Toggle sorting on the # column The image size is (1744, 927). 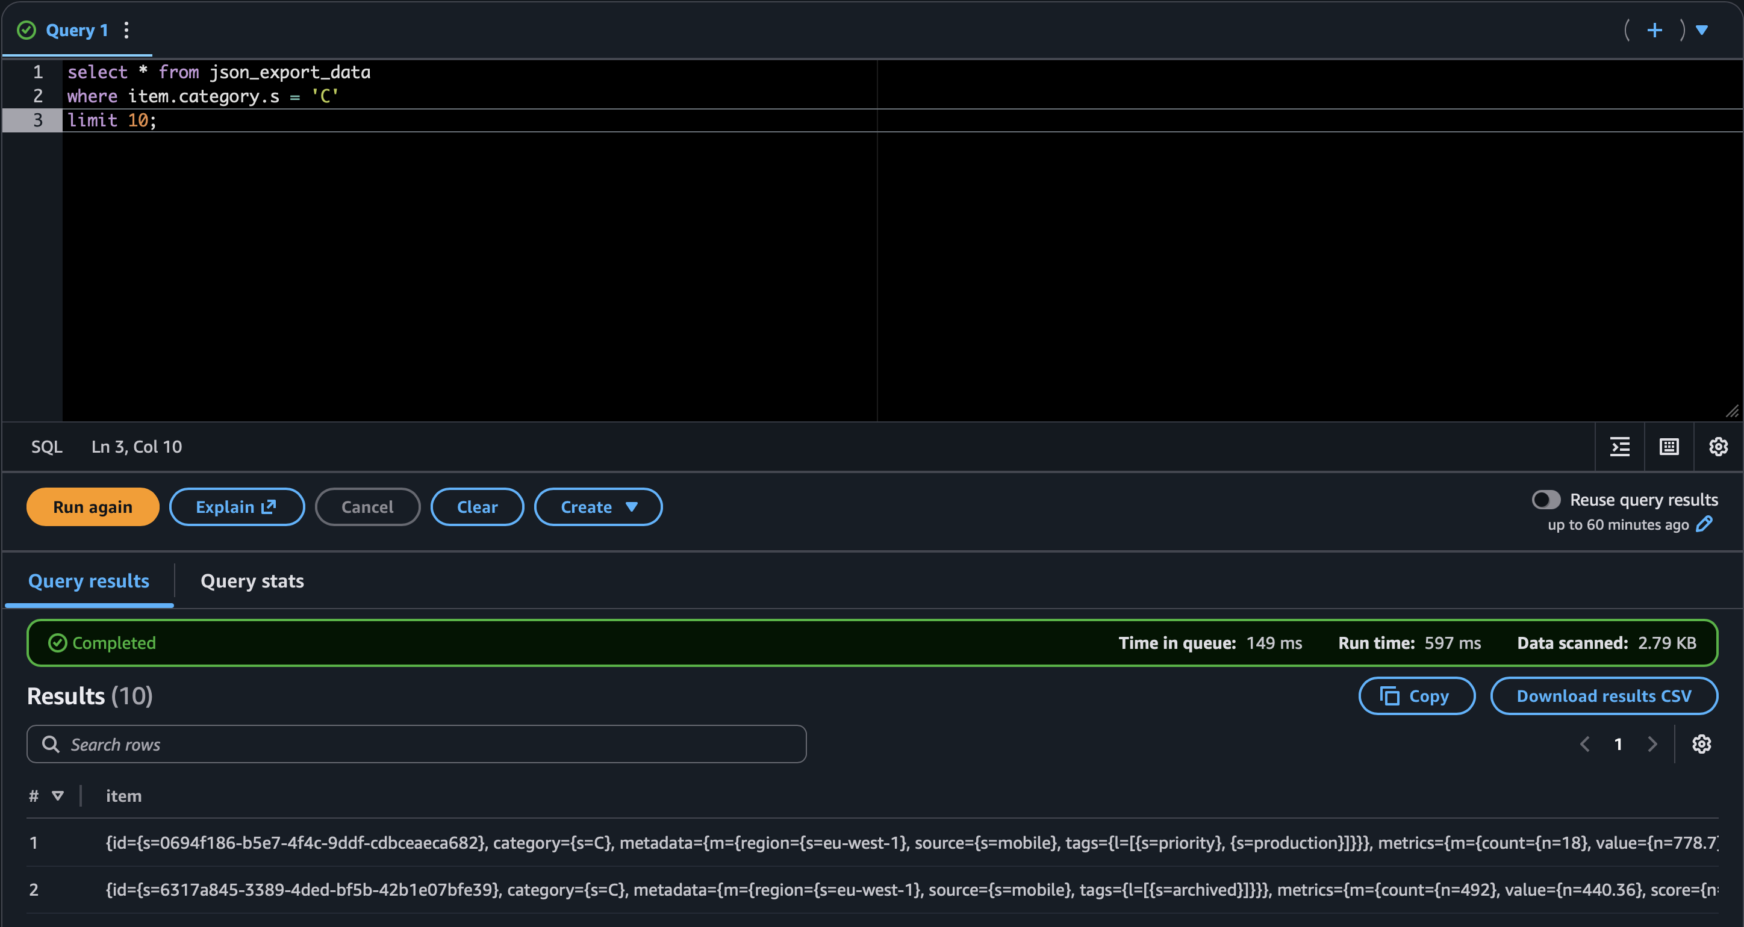click(58, 796)
